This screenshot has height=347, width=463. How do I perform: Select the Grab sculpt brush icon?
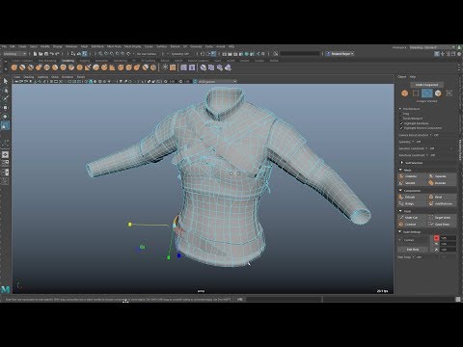click(x=39, y=67)
